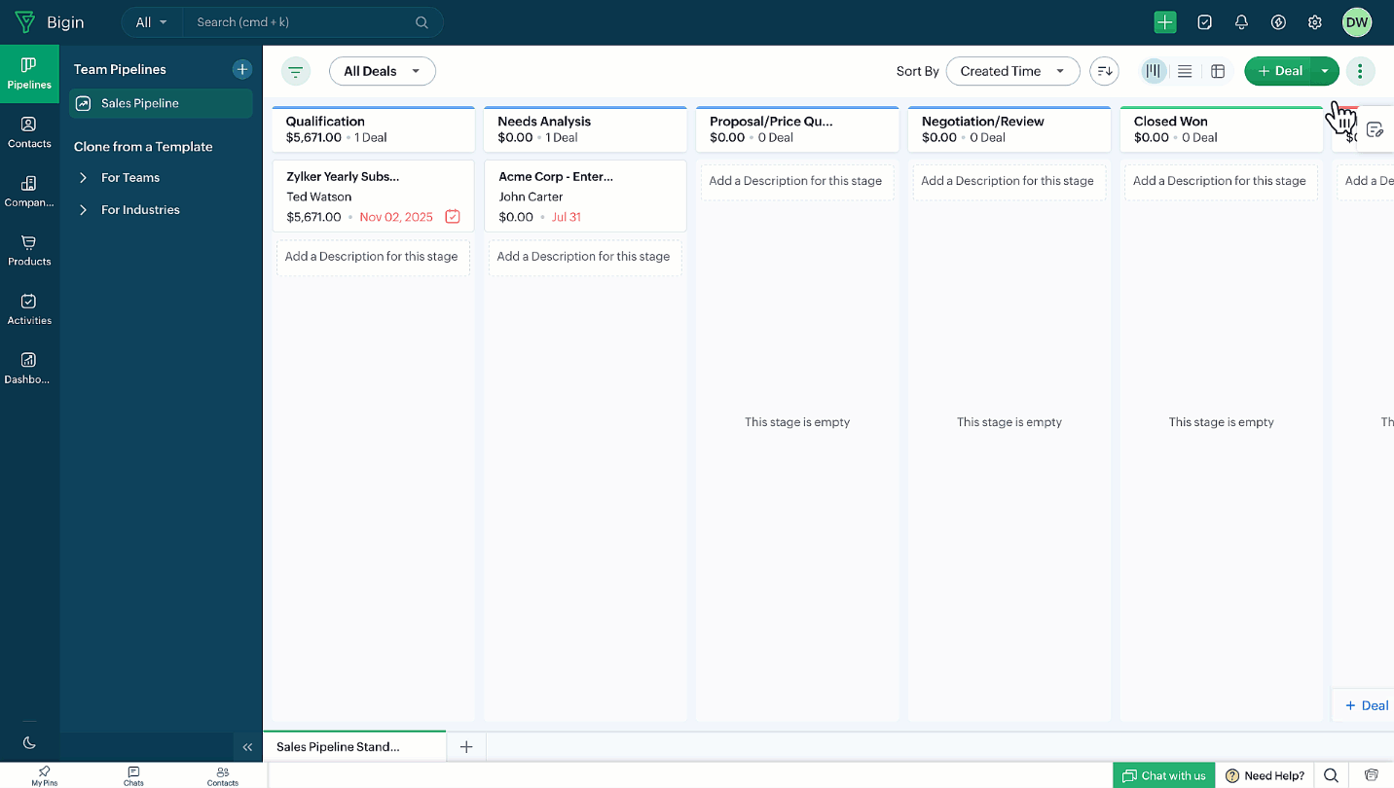Open the All Deals view dropdown

click(383, 71)
